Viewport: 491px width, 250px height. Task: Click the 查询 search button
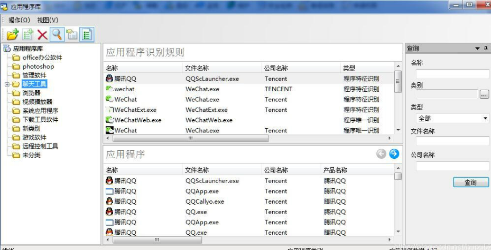click(471, 182)
